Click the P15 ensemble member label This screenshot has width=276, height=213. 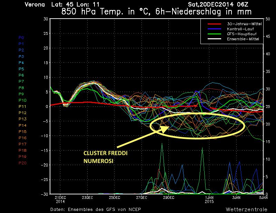(22, 132)
